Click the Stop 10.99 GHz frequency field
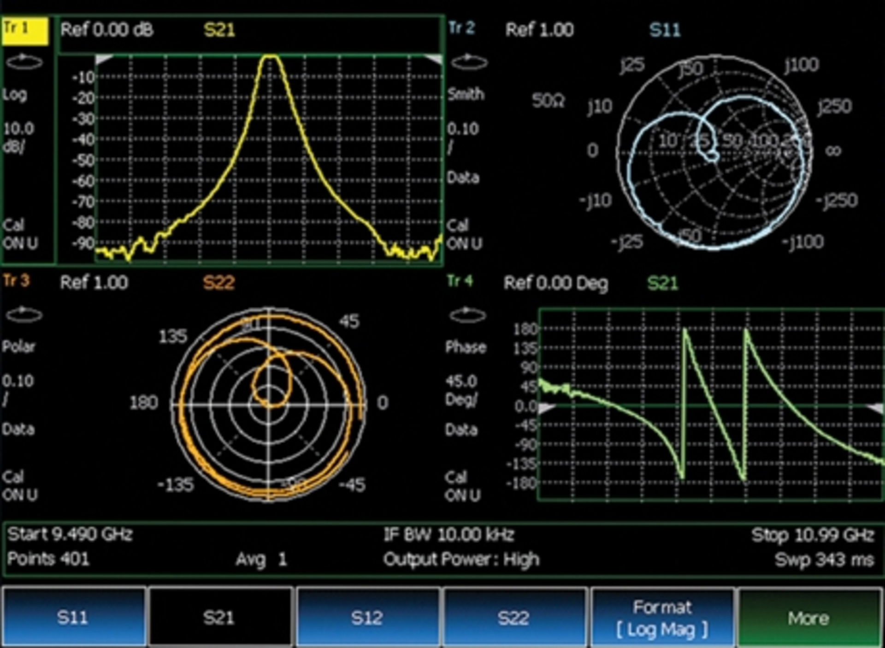Viewport: 885px width, 648px height. (x=812, y=535)
